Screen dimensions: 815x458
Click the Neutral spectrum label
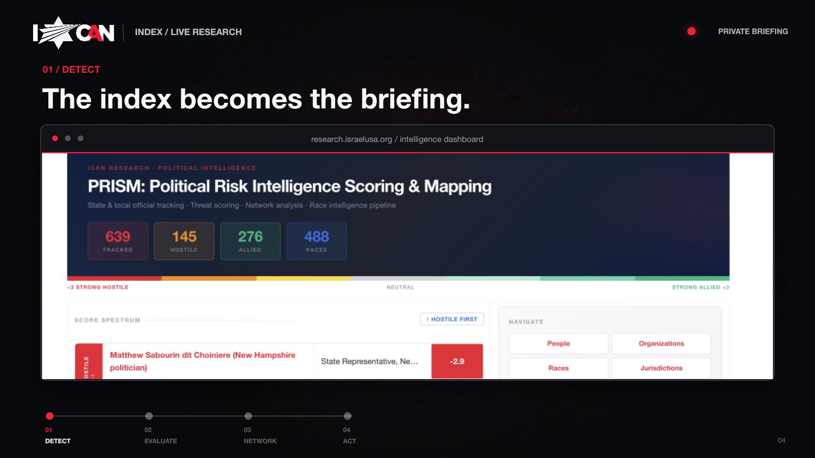pyautogui.click(x=400, y=288)
